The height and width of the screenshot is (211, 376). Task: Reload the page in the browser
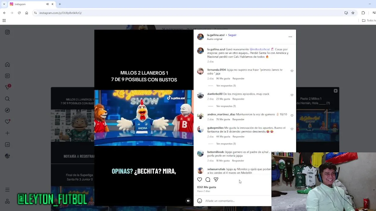[19, 13]
